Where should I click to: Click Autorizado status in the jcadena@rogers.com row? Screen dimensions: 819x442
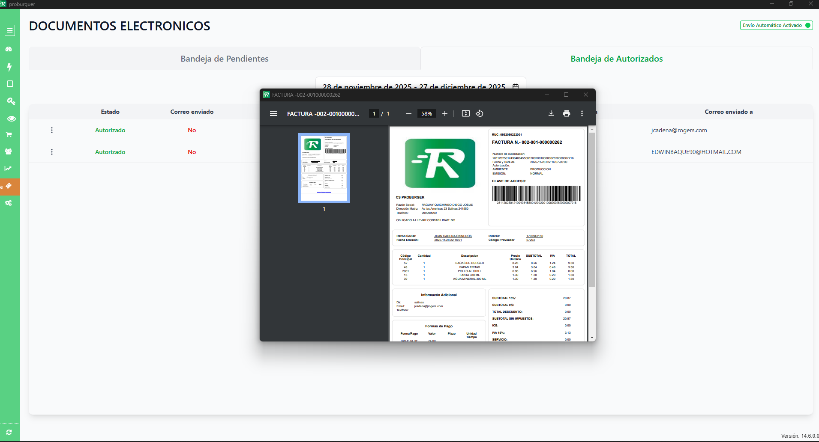pyautogui.click(x=110, y=130)
